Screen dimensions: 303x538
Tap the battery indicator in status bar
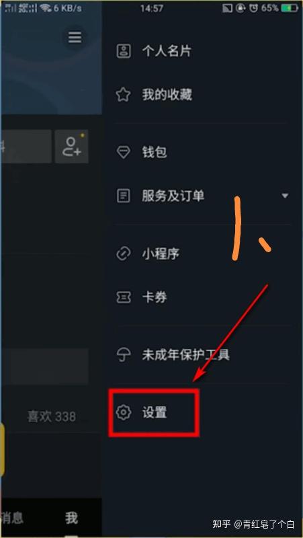pyautogui.click(x=290, y=8)
